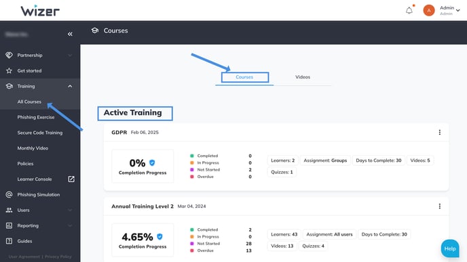Expand the Users submenu chevron
The height and width of the screenshot is (262, 467).
(70, 210)
